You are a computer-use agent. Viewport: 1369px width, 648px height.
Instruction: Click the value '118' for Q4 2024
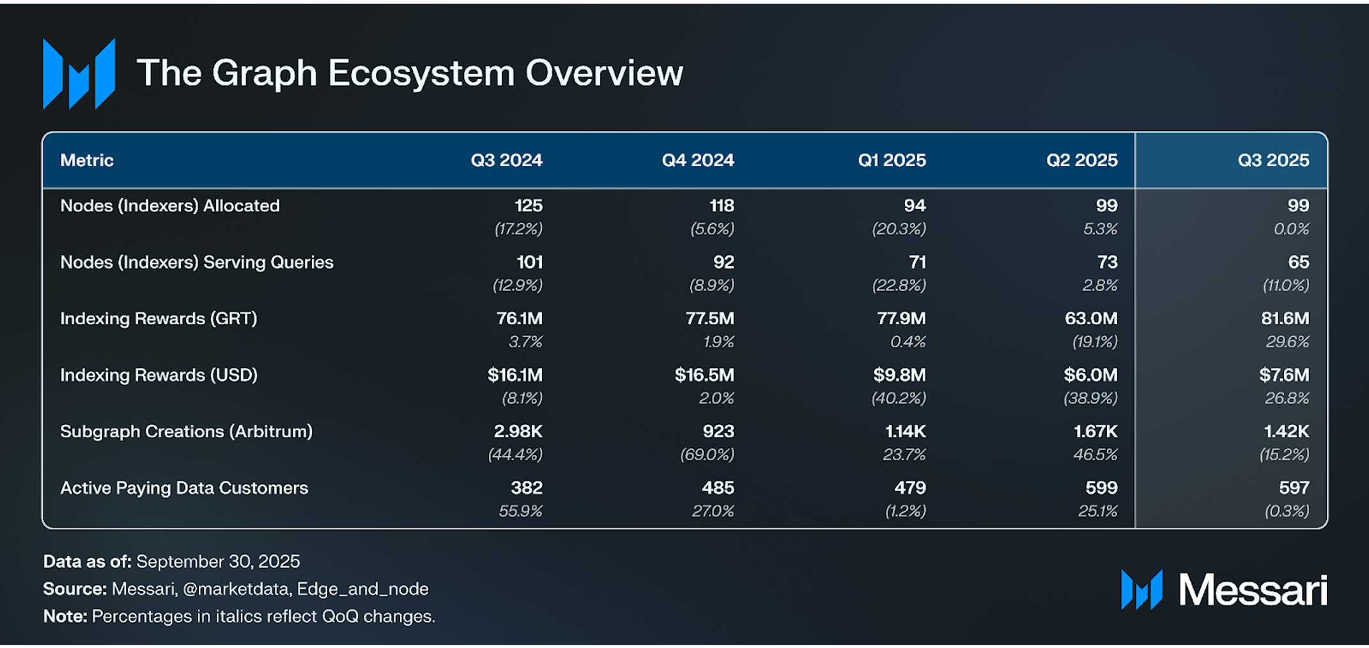coord(722,206)
